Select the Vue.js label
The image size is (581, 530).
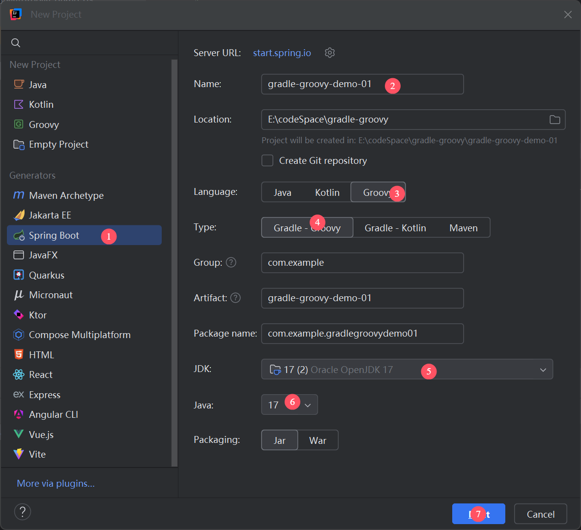click(41, 435)
